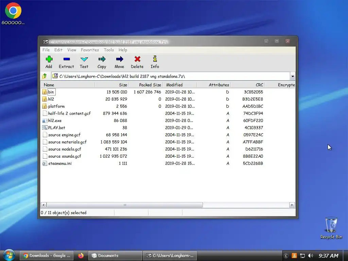Click the Move toolbar icon
Viewport: 348px width, 261px height.
pos(119,59)
